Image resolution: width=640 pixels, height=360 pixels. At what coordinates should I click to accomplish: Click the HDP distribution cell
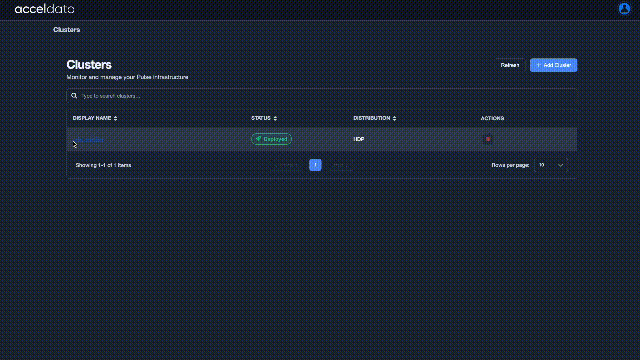[x=359, y=139]
